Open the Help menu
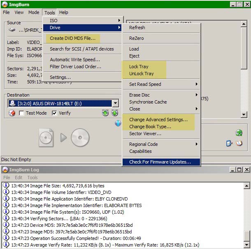The image size is (251, 249). tap(63, 12)
